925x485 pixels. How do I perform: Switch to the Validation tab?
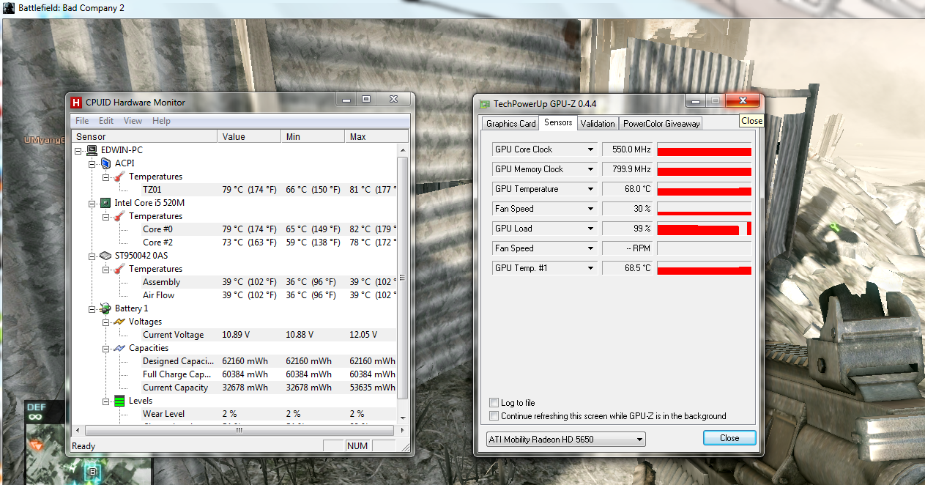click(598, 124)
